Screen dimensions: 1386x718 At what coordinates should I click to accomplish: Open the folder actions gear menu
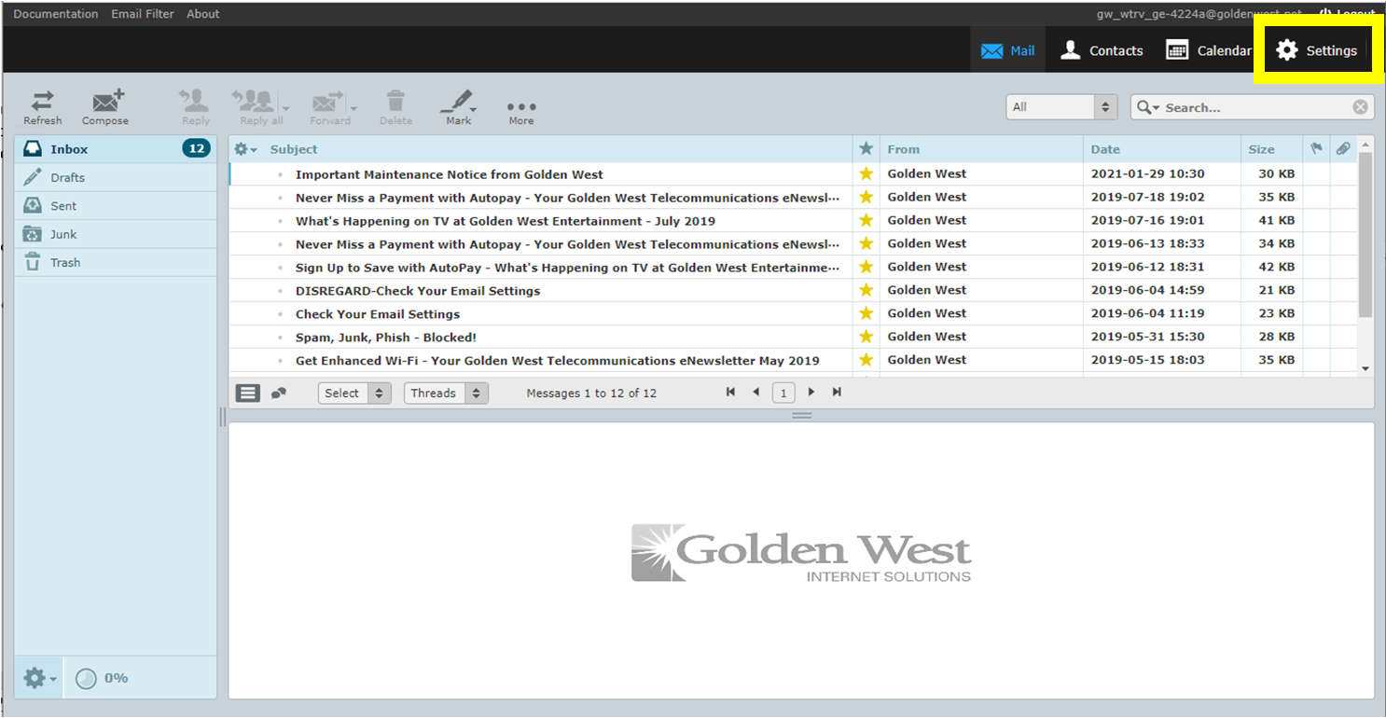tap(39, 678)
